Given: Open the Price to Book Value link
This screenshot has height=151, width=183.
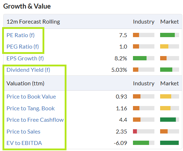Looking at the screenshot, I should (x=31, y=97).
